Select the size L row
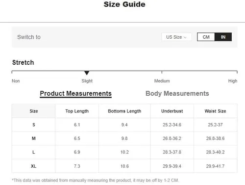The width and height of the screenshot is (245, 185). click(124, 152)
